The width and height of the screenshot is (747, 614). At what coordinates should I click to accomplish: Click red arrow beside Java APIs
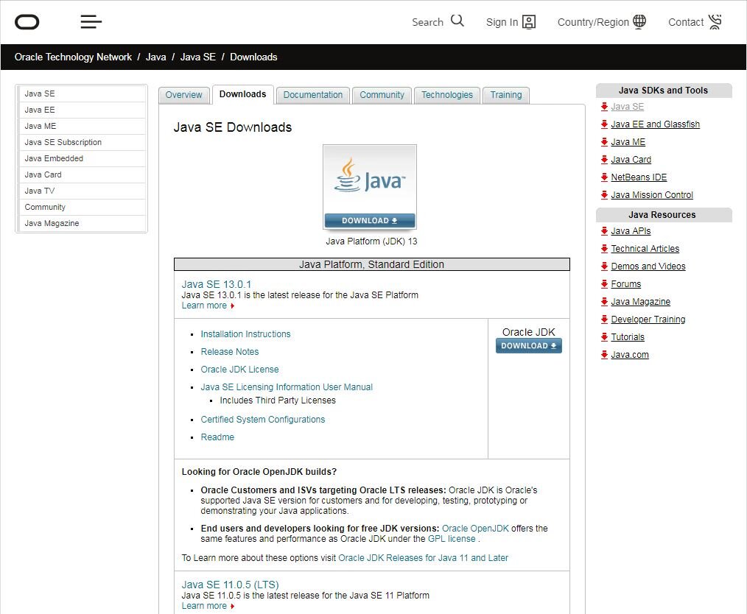(x=604, y=231)
